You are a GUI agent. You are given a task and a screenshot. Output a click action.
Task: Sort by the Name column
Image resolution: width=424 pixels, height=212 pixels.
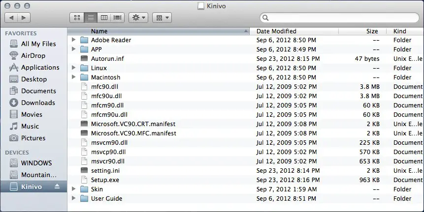[158, 31]
